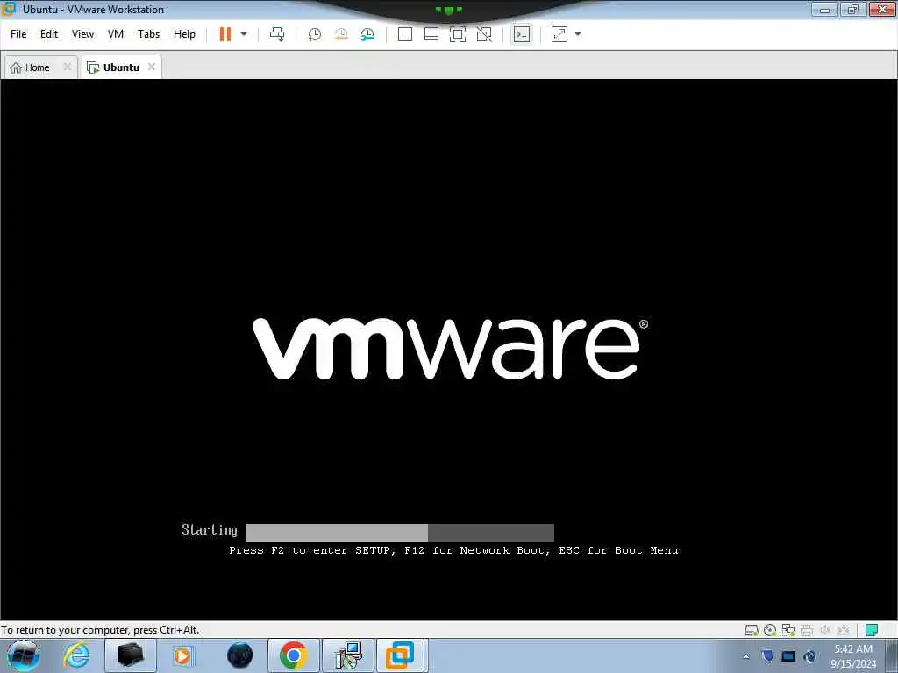Launch Internet Explorer from the taskbar
The width and height of the screenshot is (898, 673).
pyautogui.click(x=77, y=655)
